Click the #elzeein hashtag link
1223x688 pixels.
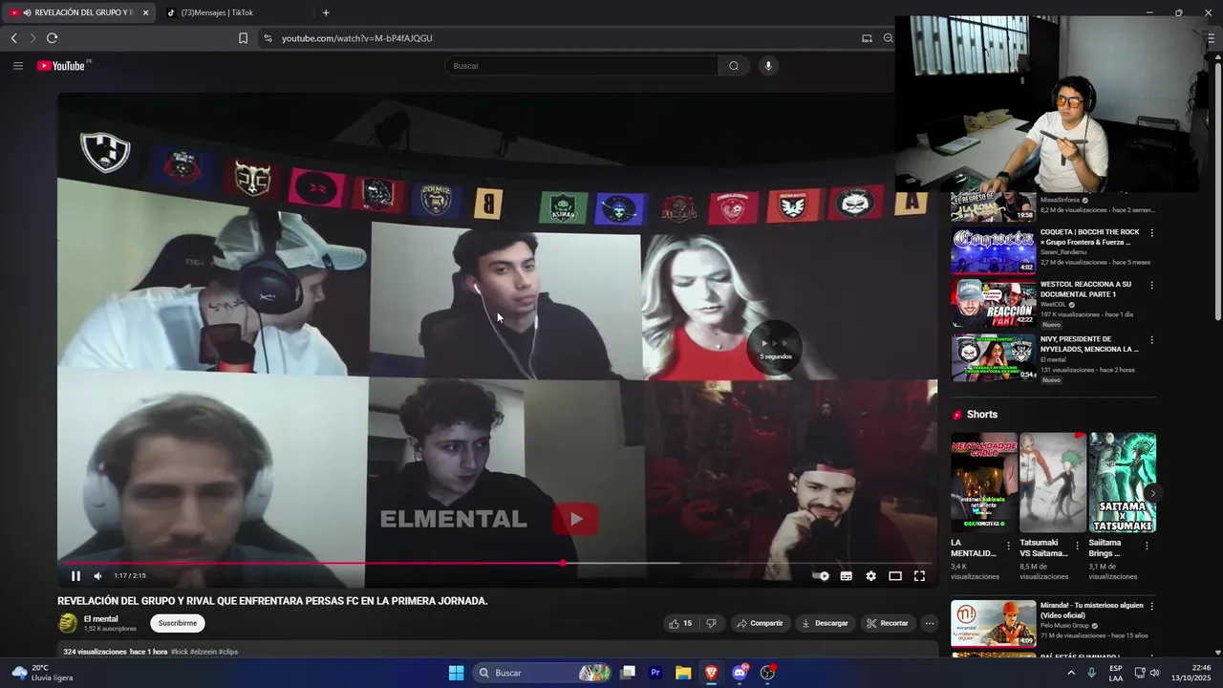(x=203, y=652)
